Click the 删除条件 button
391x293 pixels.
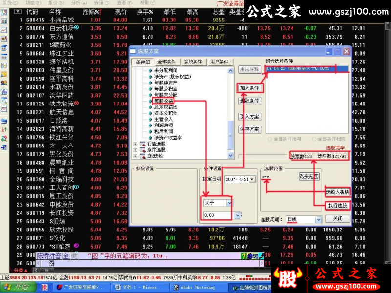249,101
